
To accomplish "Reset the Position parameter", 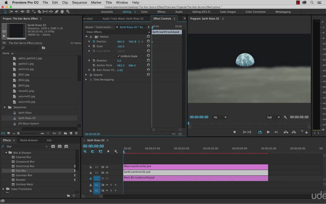I will click(x=148, y=41).
